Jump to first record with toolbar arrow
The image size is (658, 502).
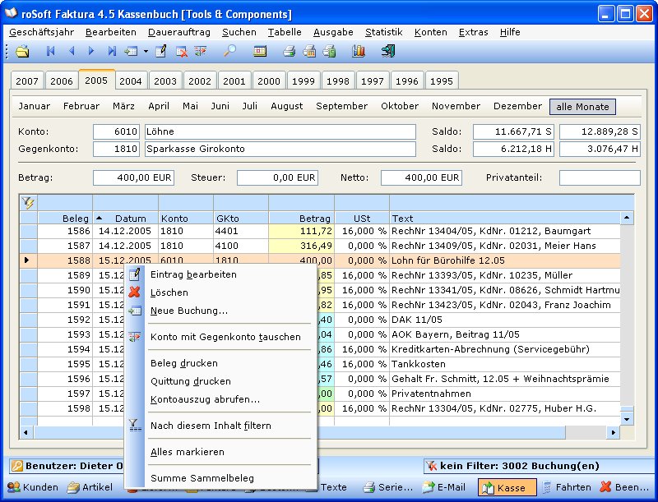50,52
